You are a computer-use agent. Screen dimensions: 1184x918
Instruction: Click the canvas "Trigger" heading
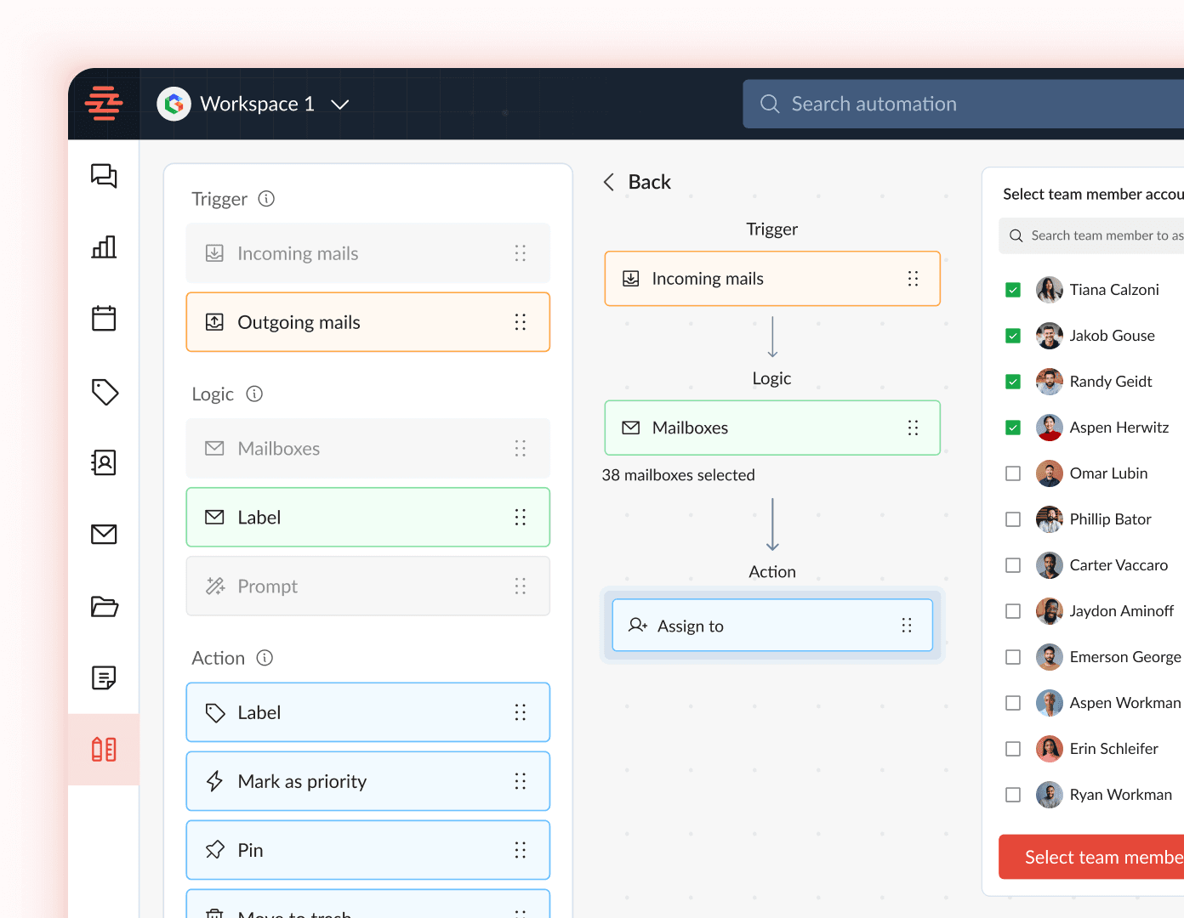(x=772, y=229)
